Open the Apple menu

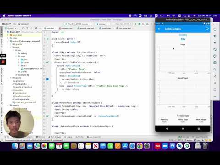pyautogui.click(x=4, y=16)
